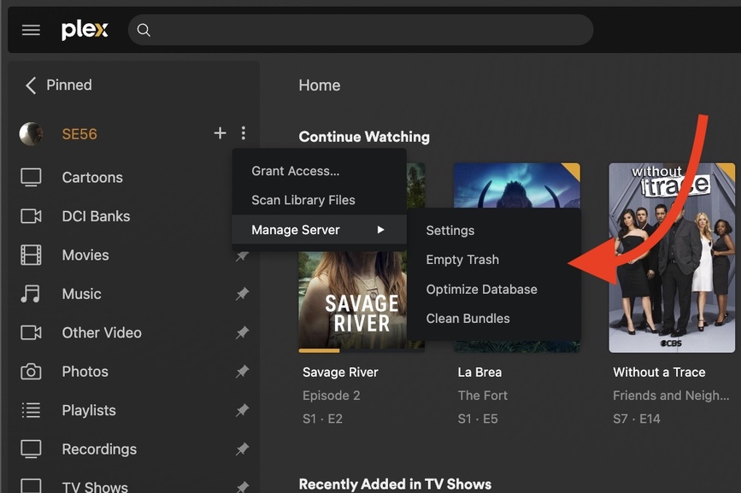Expand Manage Server submenu arrow

click(381, 230)
